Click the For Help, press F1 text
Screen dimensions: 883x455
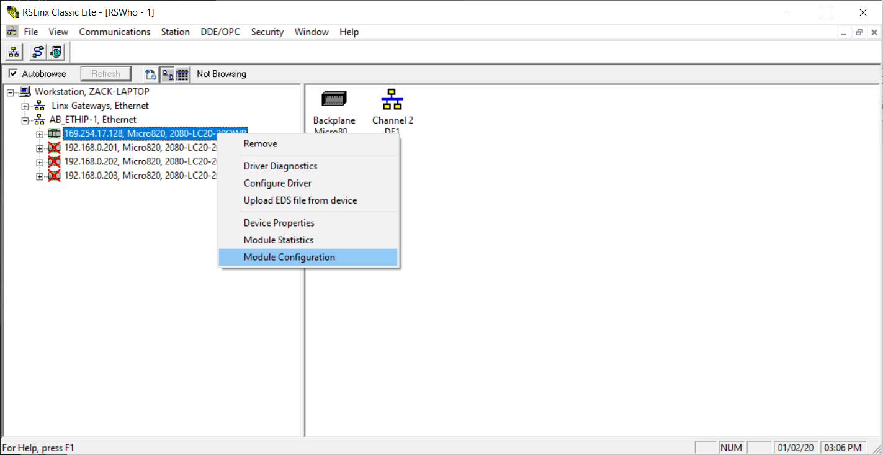coord(38,448)
